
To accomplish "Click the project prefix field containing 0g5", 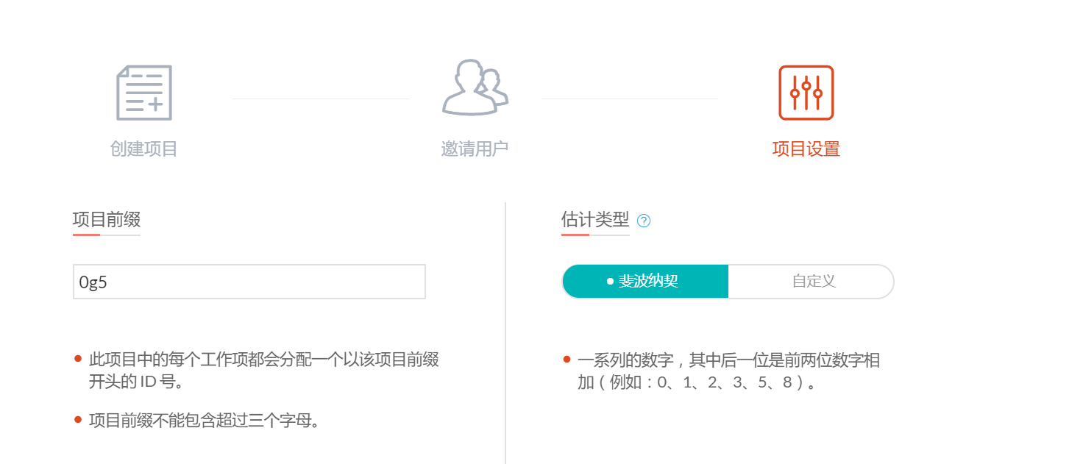I will point(249,282).
